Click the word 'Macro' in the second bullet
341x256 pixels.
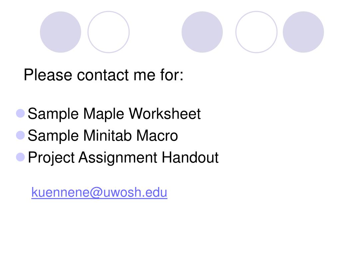click(157, 135)
